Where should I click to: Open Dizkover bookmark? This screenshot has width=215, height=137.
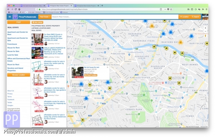click(x=64, y=12)
